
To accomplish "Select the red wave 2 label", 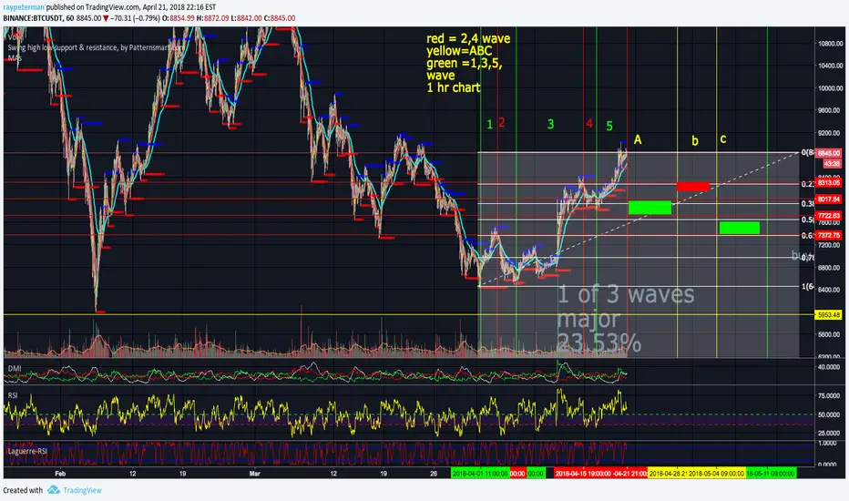I will [x=501, y=122].
